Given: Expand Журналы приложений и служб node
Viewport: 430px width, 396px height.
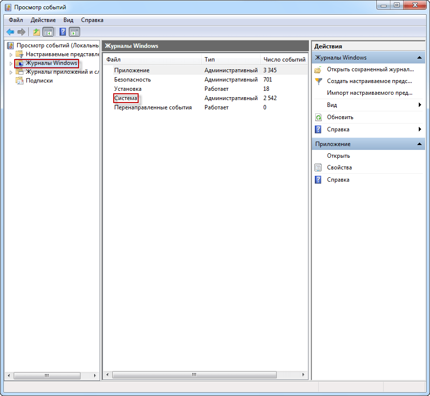Looking at the screenshot, I should click(x=11, y=72).
